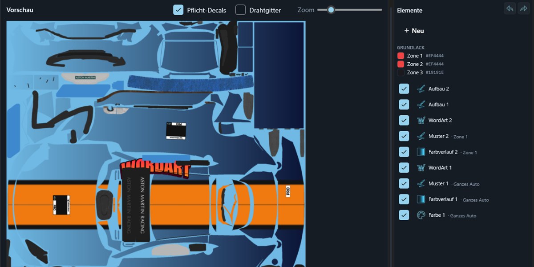Uncheck visibility of Farbe 1
This screenshot has height=267, width=534.
(x=404, y=215)
